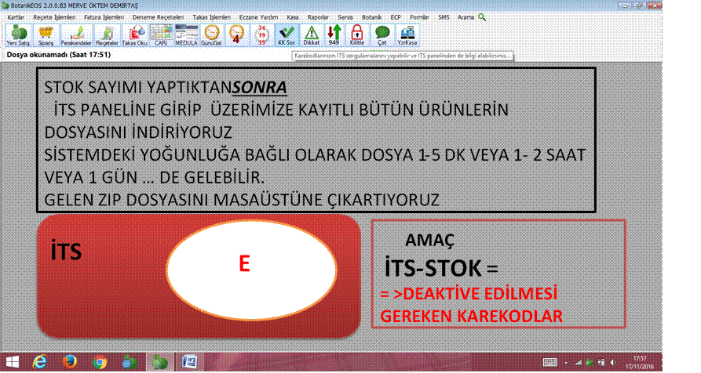This screenshot has height=373, width=701.
Task: Open the Reçete İşlemleri menu
Action: point(53,16)
